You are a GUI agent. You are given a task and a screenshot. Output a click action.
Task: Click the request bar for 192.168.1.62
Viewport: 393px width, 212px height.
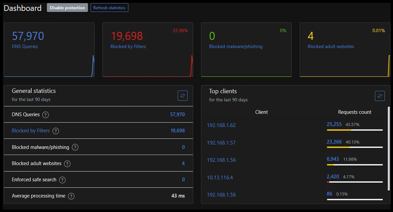(x=354, y=130)
